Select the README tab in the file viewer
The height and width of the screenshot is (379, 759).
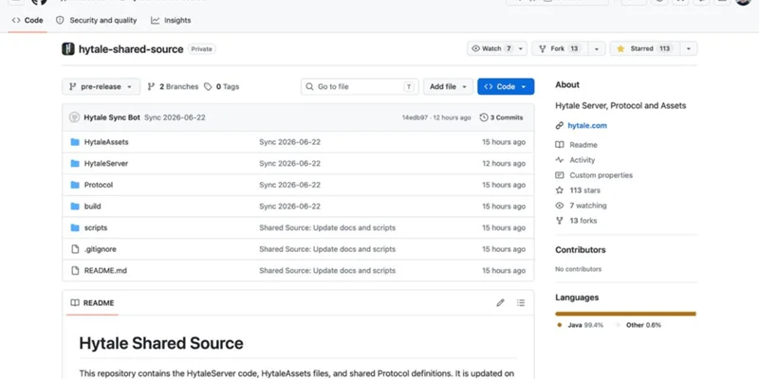pos(92,302)
